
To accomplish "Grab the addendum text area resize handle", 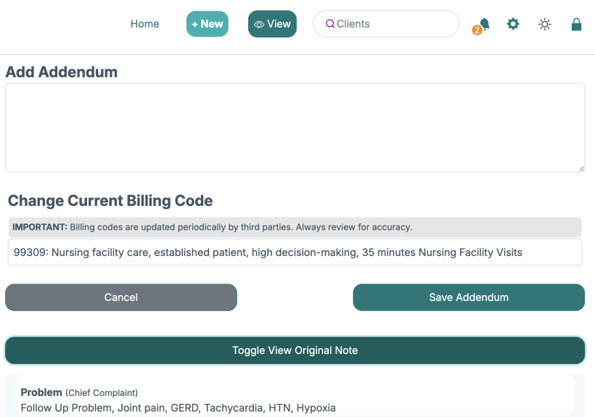I will point(580,168).
